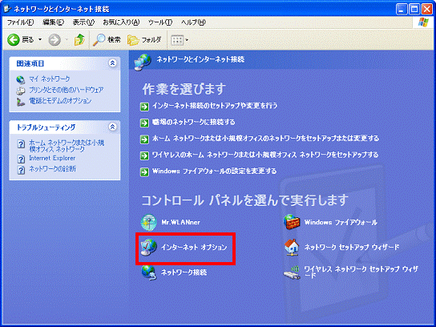Click the Windows flag logo throbber

coord(424,22)
